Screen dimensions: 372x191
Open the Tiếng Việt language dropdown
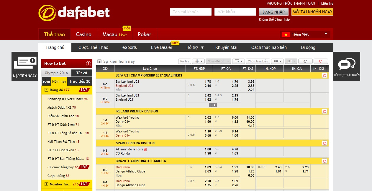click(305, 34)
